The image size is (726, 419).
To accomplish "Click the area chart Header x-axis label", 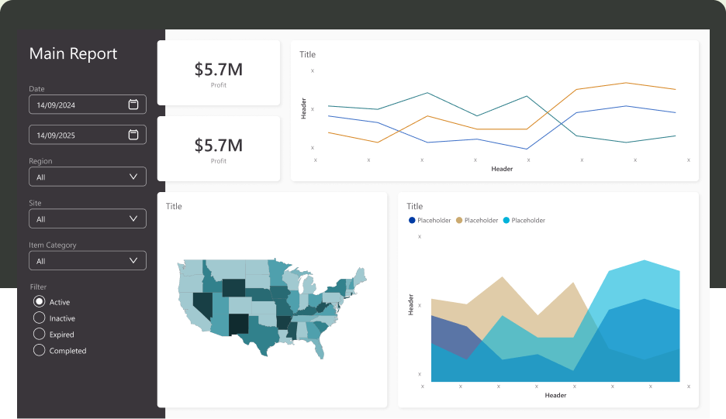I will click(555, 396).
